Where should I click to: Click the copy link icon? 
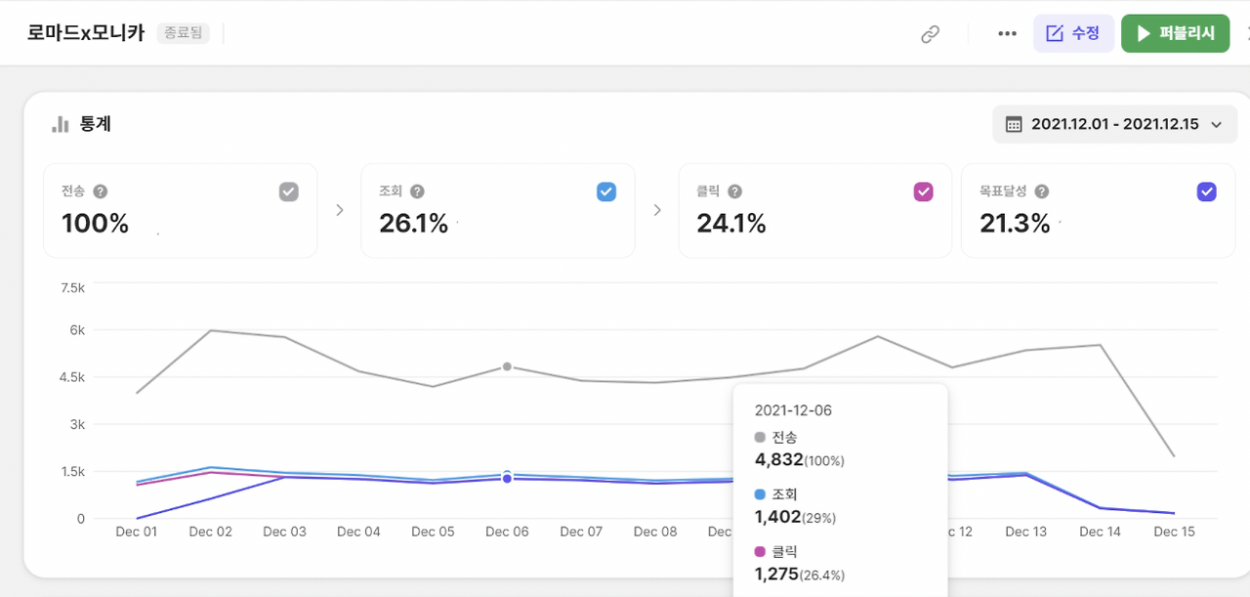[x=930, y=34]
